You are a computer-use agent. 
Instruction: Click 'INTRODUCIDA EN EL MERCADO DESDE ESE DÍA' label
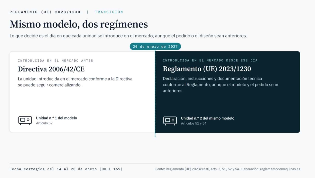(210, 60)
